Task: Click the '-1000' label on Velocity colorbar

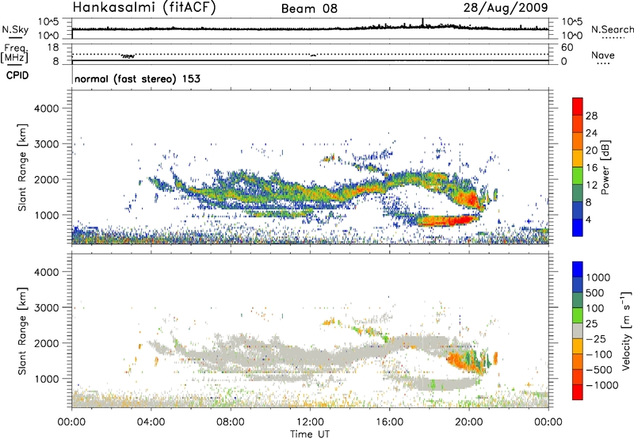Action: [602, 385]
